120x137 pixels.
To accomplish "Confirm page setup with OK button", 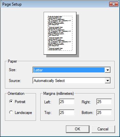I will [x=78, y=129].
